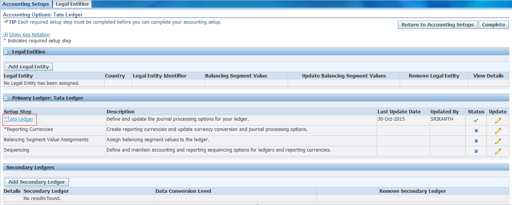The image size is (512, 205).
Task: Click pencil update icon for Tata Ledger
Action: (497, 120)
